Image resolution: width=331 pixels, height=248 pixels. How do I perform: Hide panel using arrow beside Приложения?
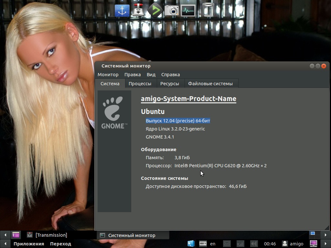[x=5, y=244]
